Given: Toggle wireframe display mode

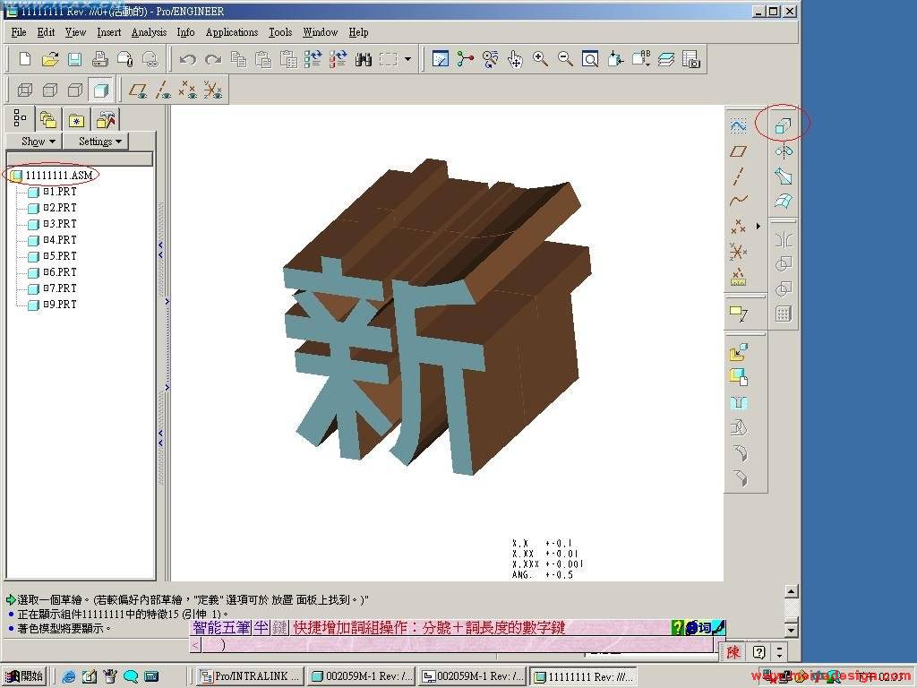Looking at the screenshot, I should [x=25, y=90].
